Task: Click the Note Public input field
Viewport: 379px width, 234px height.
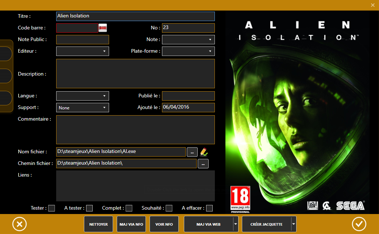Action: (x=82, y=40)
